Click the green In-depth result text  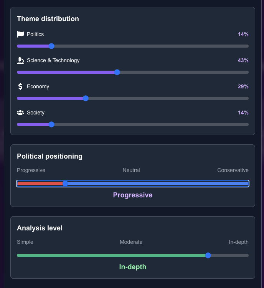pos(133,267)
